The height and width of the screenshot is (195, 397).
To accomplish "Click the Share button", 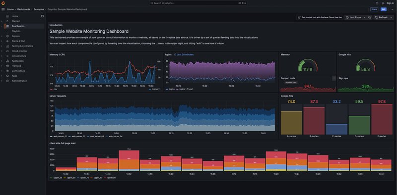I will click(374, 9).
